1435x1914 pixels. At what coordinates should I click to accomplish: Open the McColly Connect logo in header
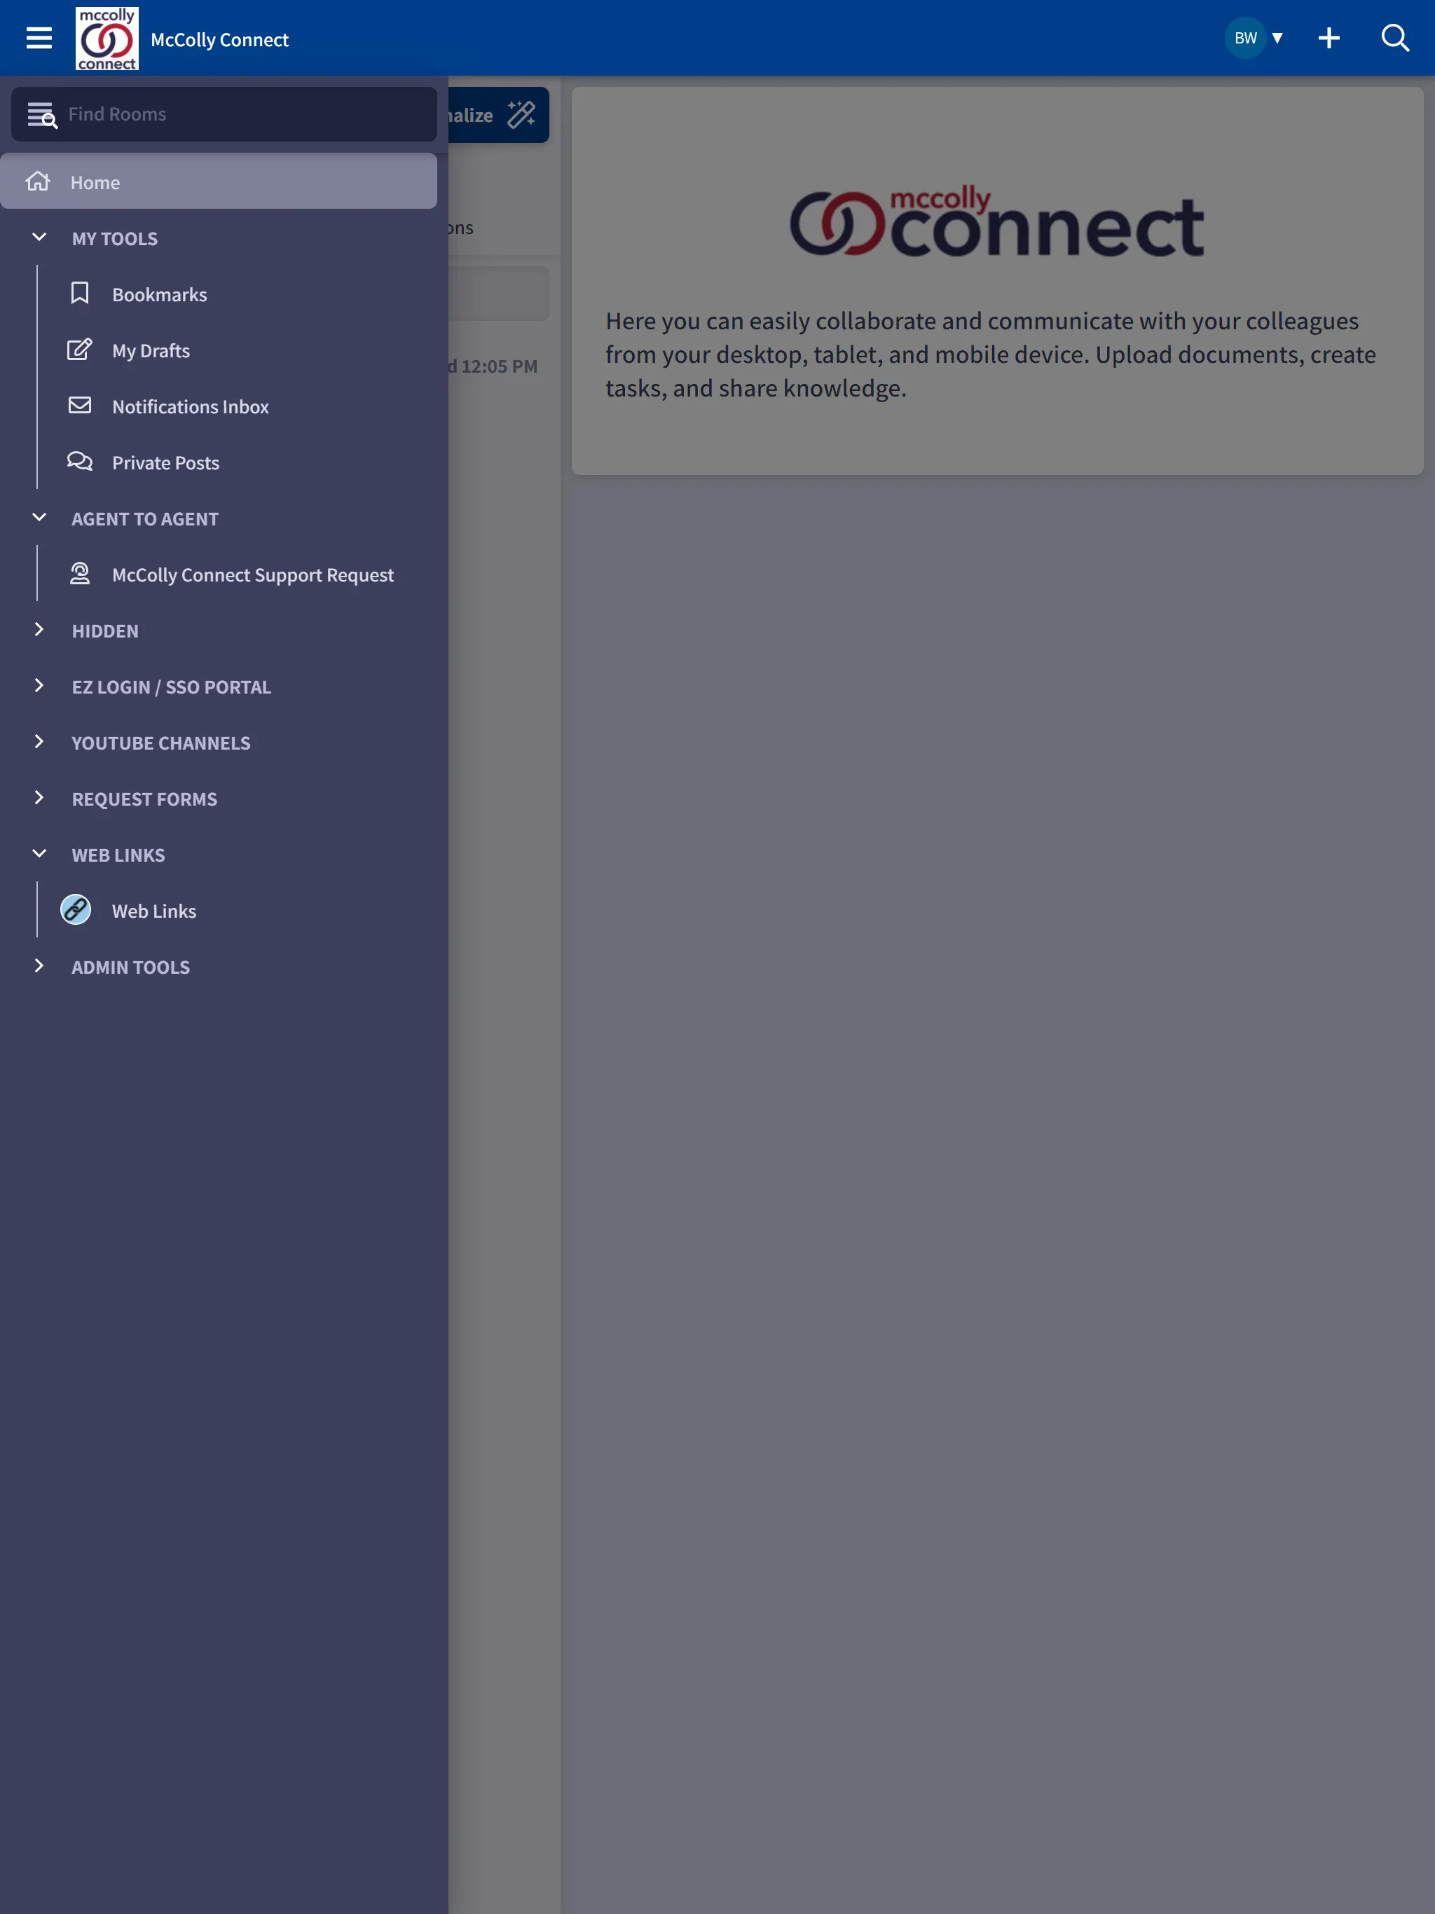coord(107,39)
